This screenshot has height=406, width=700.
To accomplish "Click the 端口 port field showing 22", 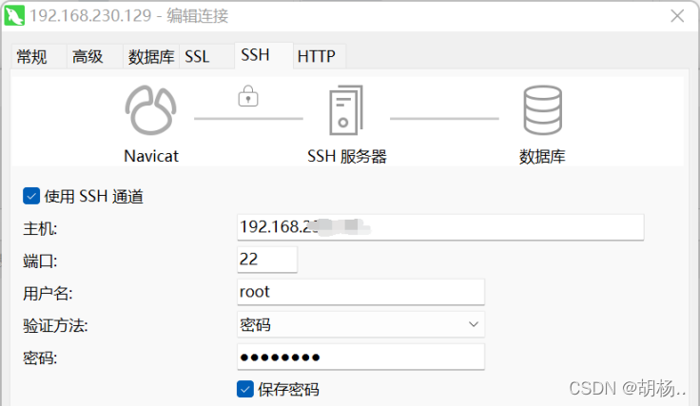I will 267,260.
